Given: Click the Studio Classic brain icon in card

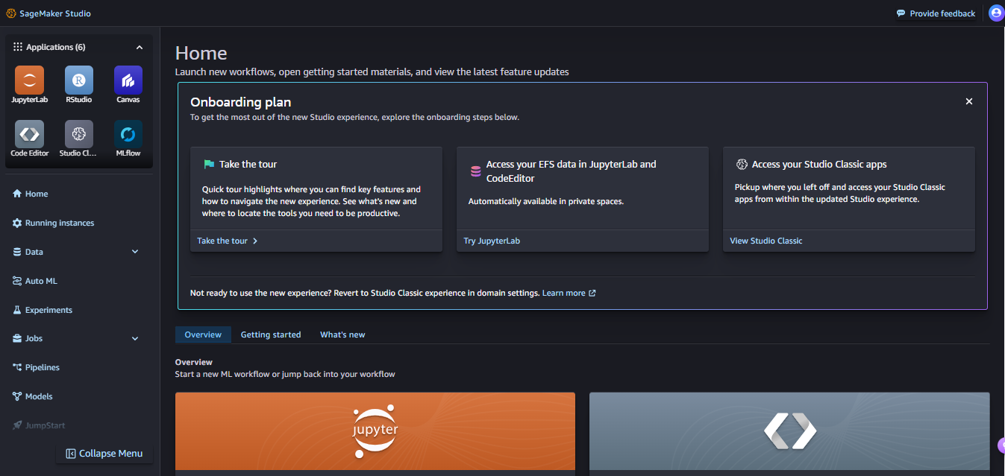Looking at the screenshot, I should [742, 164].
